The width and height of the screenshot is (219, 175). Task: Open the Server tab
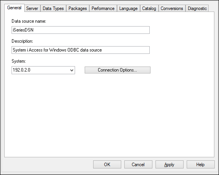pos(32,8)
